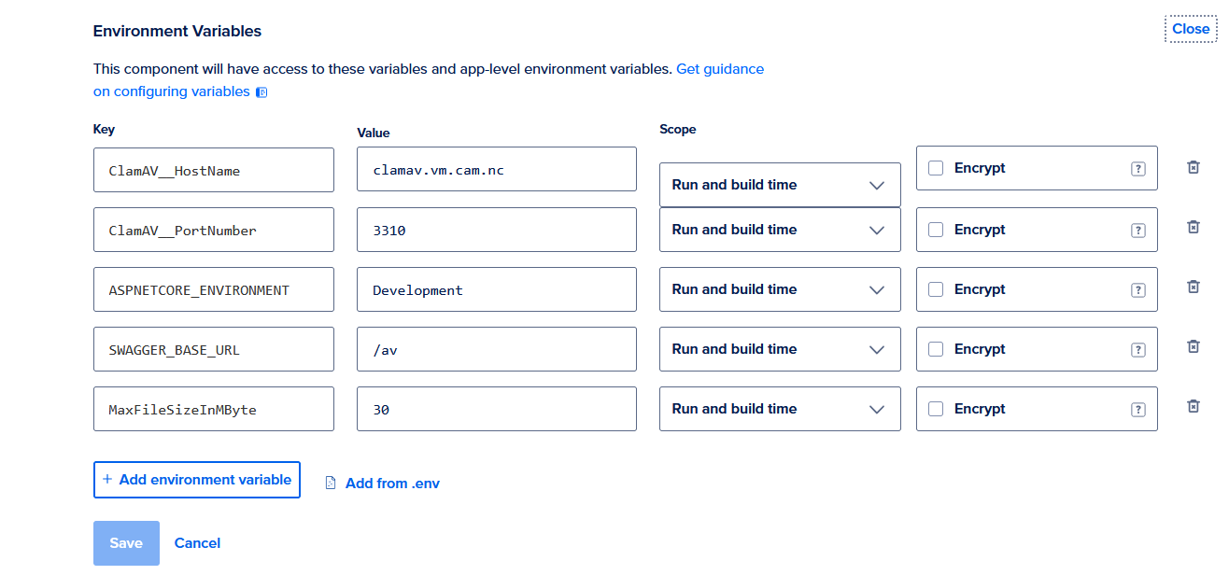Viewport: 1229px width, 575px height.
Task: Click Add environment variable button
Action: click(x=196, y=480)
